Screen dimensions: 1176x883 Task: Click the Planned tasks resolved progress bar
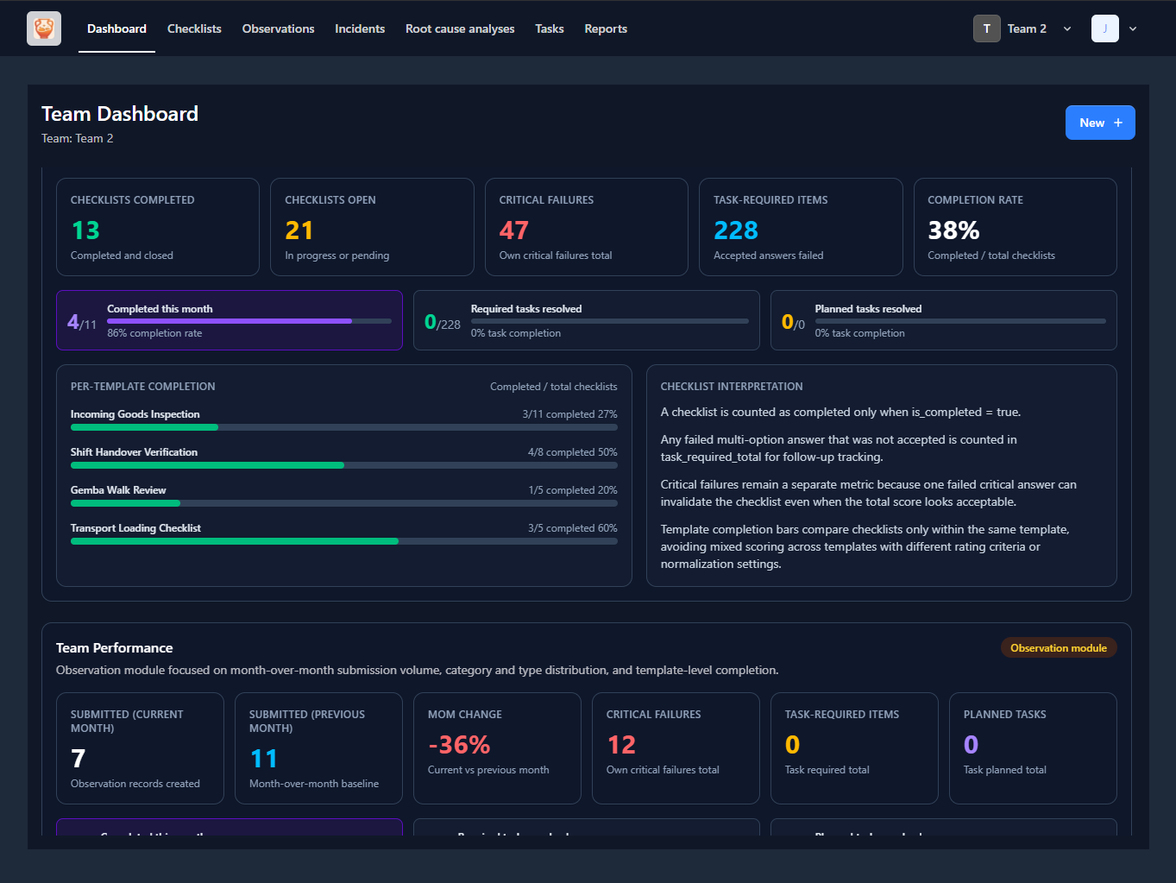point(960,321)
